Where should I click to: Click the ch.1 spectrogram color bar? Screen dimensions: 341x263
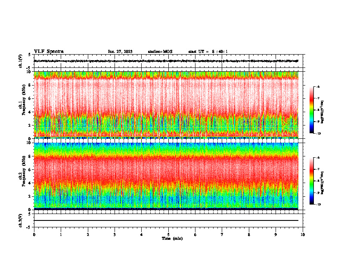(311, 110)
